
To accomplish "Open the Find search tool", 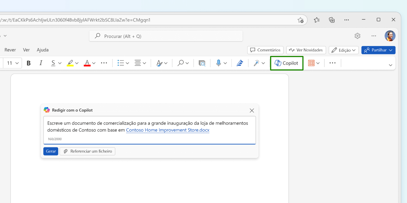I will pyautogui.click(x=181, y=63).
